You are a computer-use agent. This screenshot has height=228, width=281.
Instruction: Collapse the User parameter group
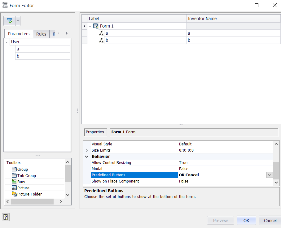coord(7,41)
